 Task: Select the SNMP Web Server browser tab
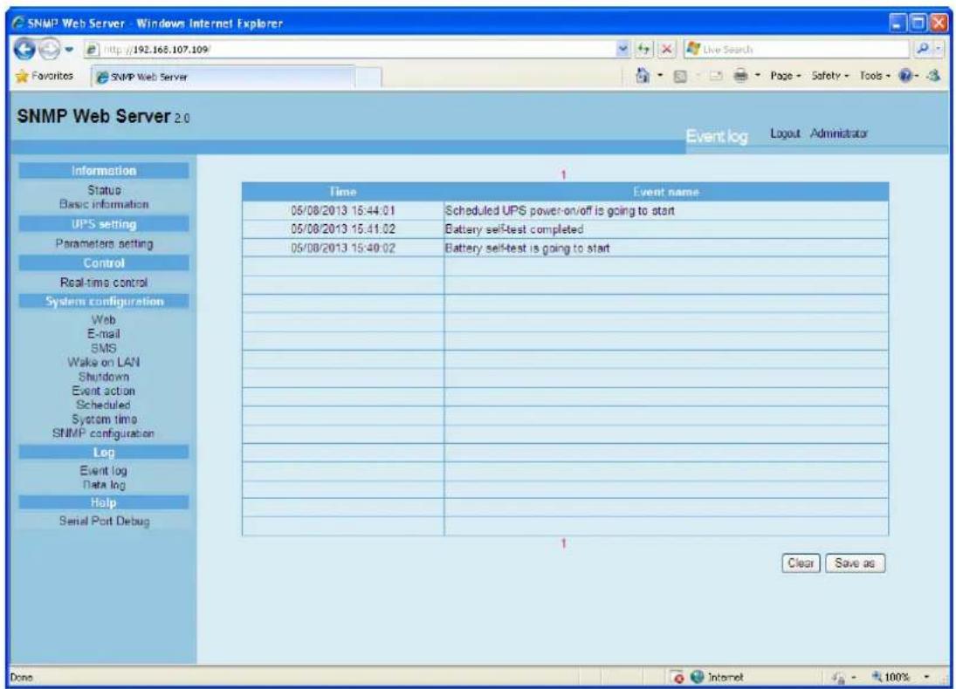click(x=223, y=77)
